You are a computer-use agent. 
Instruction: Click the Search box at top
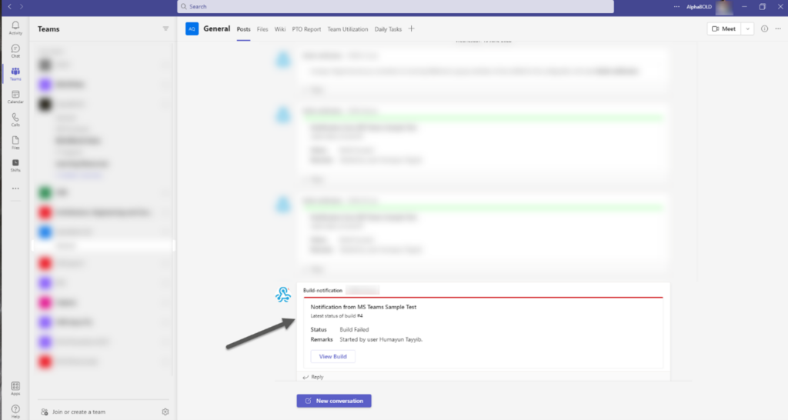(x=396, y=6)
